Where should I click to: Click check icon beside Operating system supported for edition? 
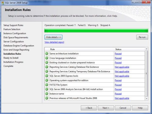[47, 80]
